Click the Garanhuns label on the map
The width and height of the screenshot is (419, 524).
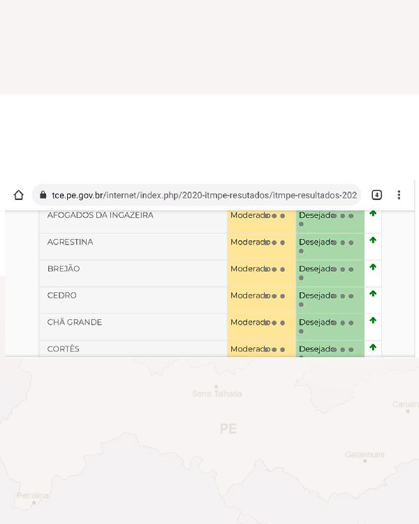pos(365,455)
